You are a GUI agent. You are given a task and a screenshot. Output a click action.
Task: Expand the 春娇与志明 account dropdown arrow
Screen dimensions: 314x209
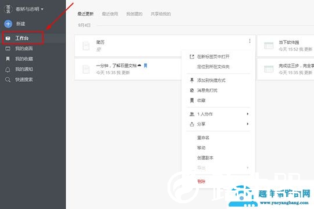[42, 9]
